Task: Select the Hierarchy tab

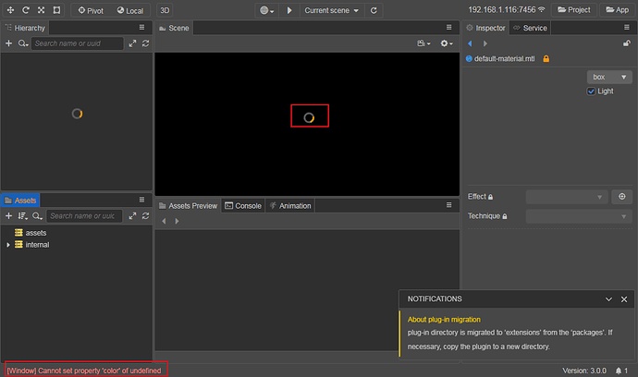Action: pos(25,28)
